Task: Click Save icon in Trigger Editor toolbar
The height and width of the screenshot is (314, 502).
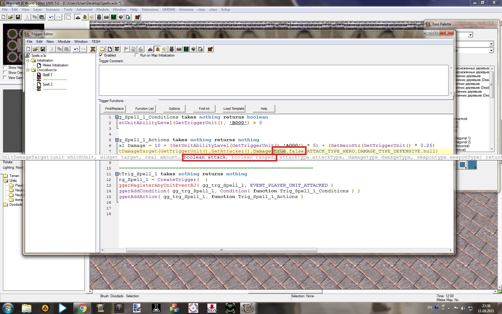Action: pos(43,49)
